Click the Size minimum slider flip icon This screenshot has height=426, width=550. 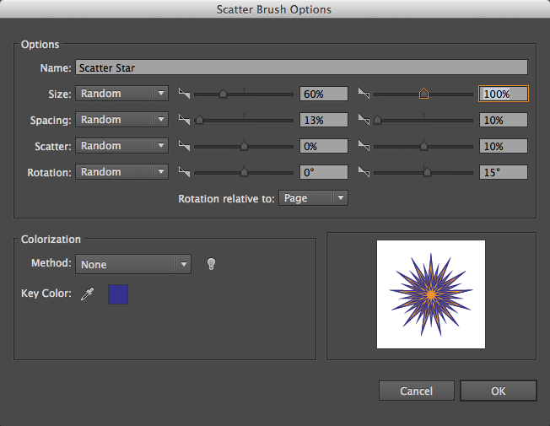184,94
